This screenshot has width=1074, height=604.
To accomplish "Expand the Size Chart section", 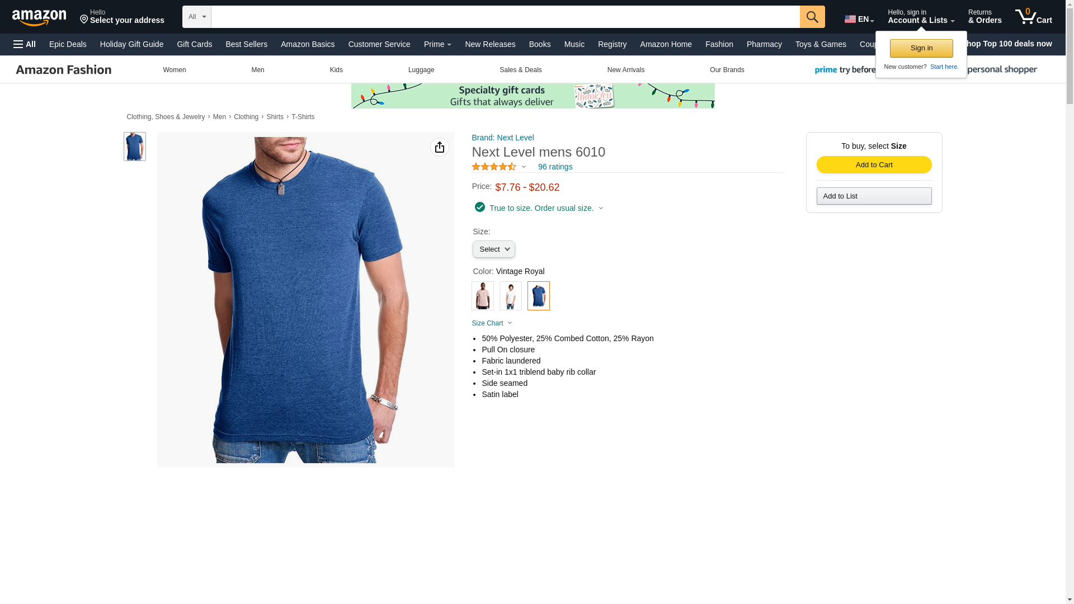I will pos(492,323).
